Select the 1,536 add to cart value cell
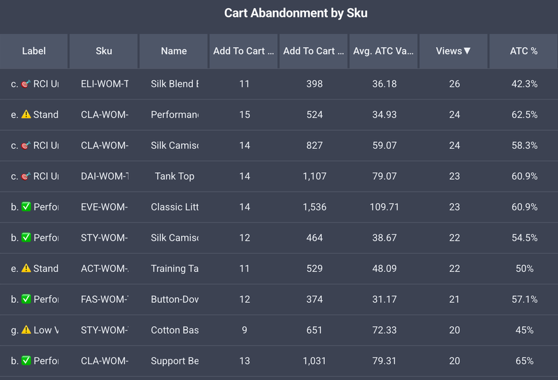The height and width of the screenshot is (380, 558). coord(314,207)
